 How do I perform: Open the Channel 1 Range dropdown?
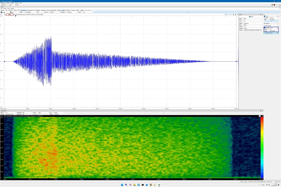pos(274,31)
